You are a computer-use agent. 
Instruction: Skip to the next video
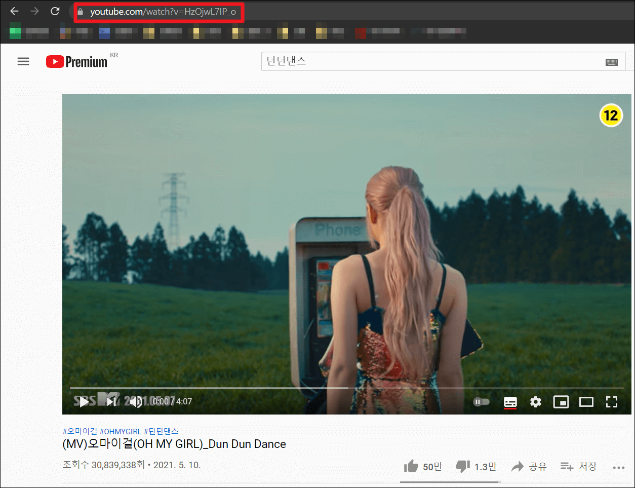coord(110,402)
